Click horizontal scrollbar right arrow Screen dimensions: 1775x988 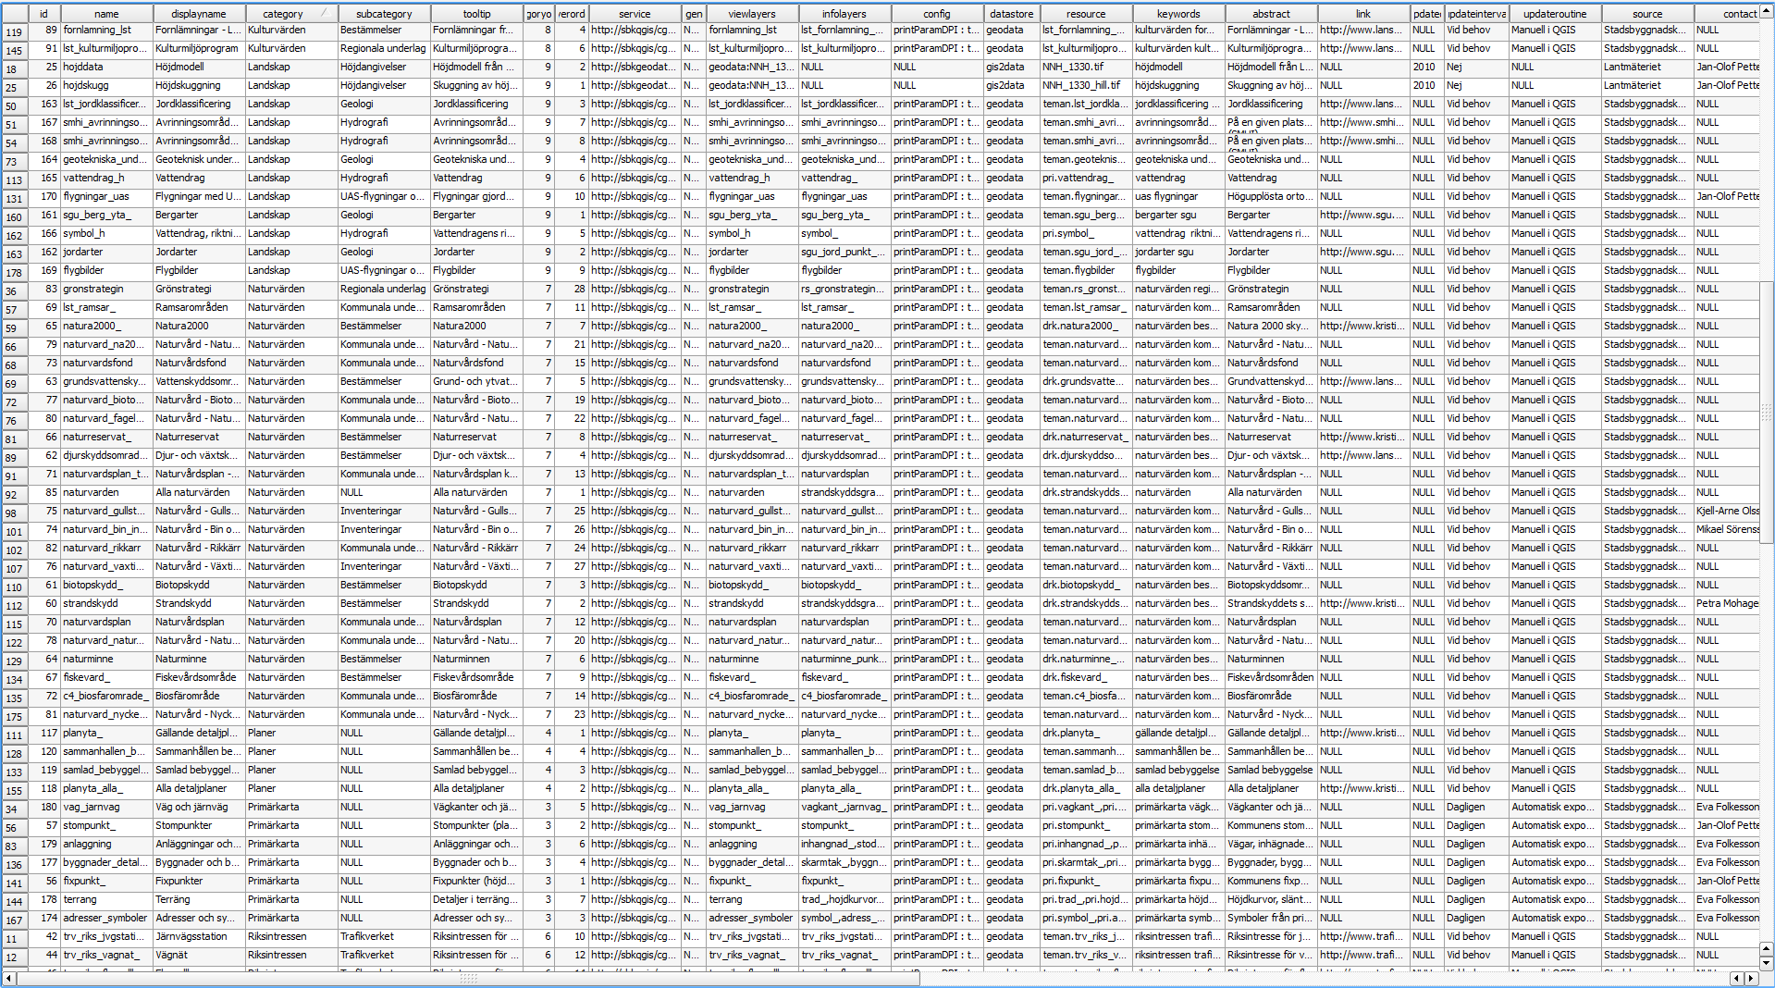[1750, 978]
